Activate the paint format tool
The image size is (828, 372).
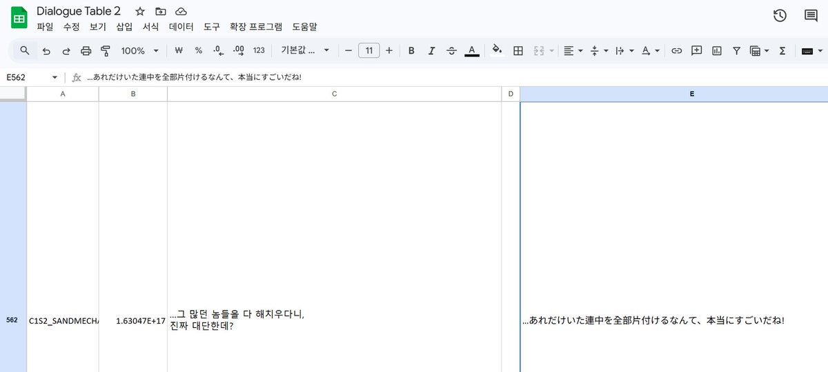106,50
